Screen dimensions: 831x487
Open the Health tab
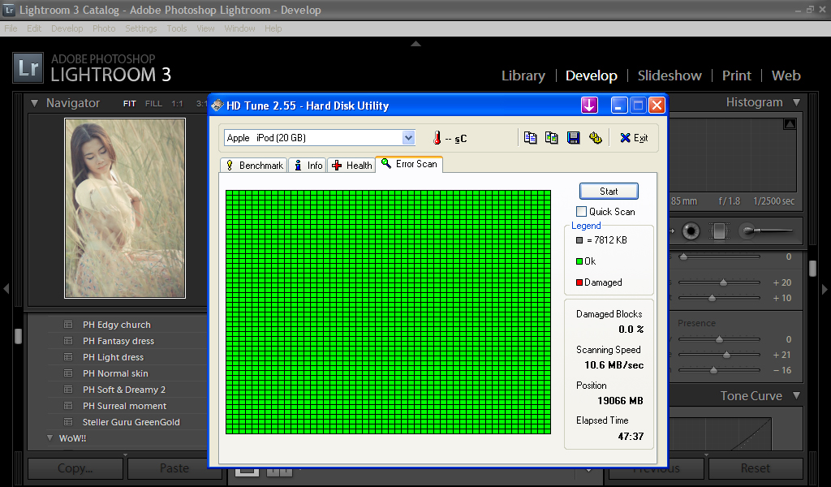tap(351, 165)
